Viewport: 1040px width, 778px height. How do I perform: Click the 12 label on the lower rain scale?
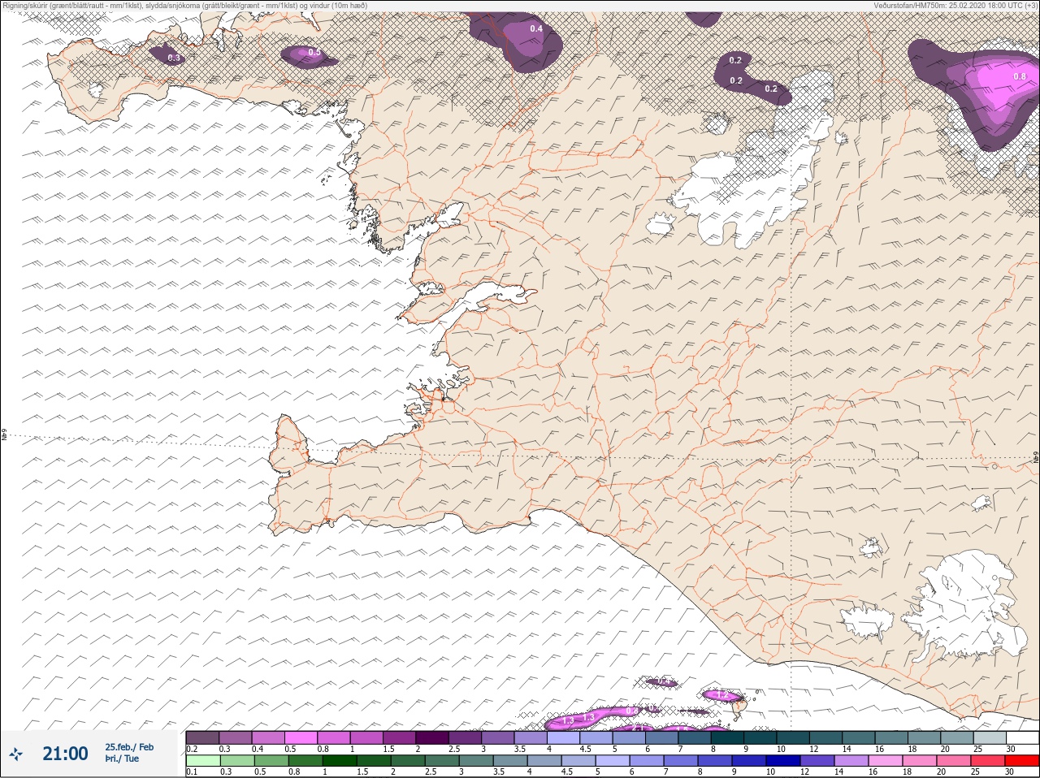click(x=805, y=772)
